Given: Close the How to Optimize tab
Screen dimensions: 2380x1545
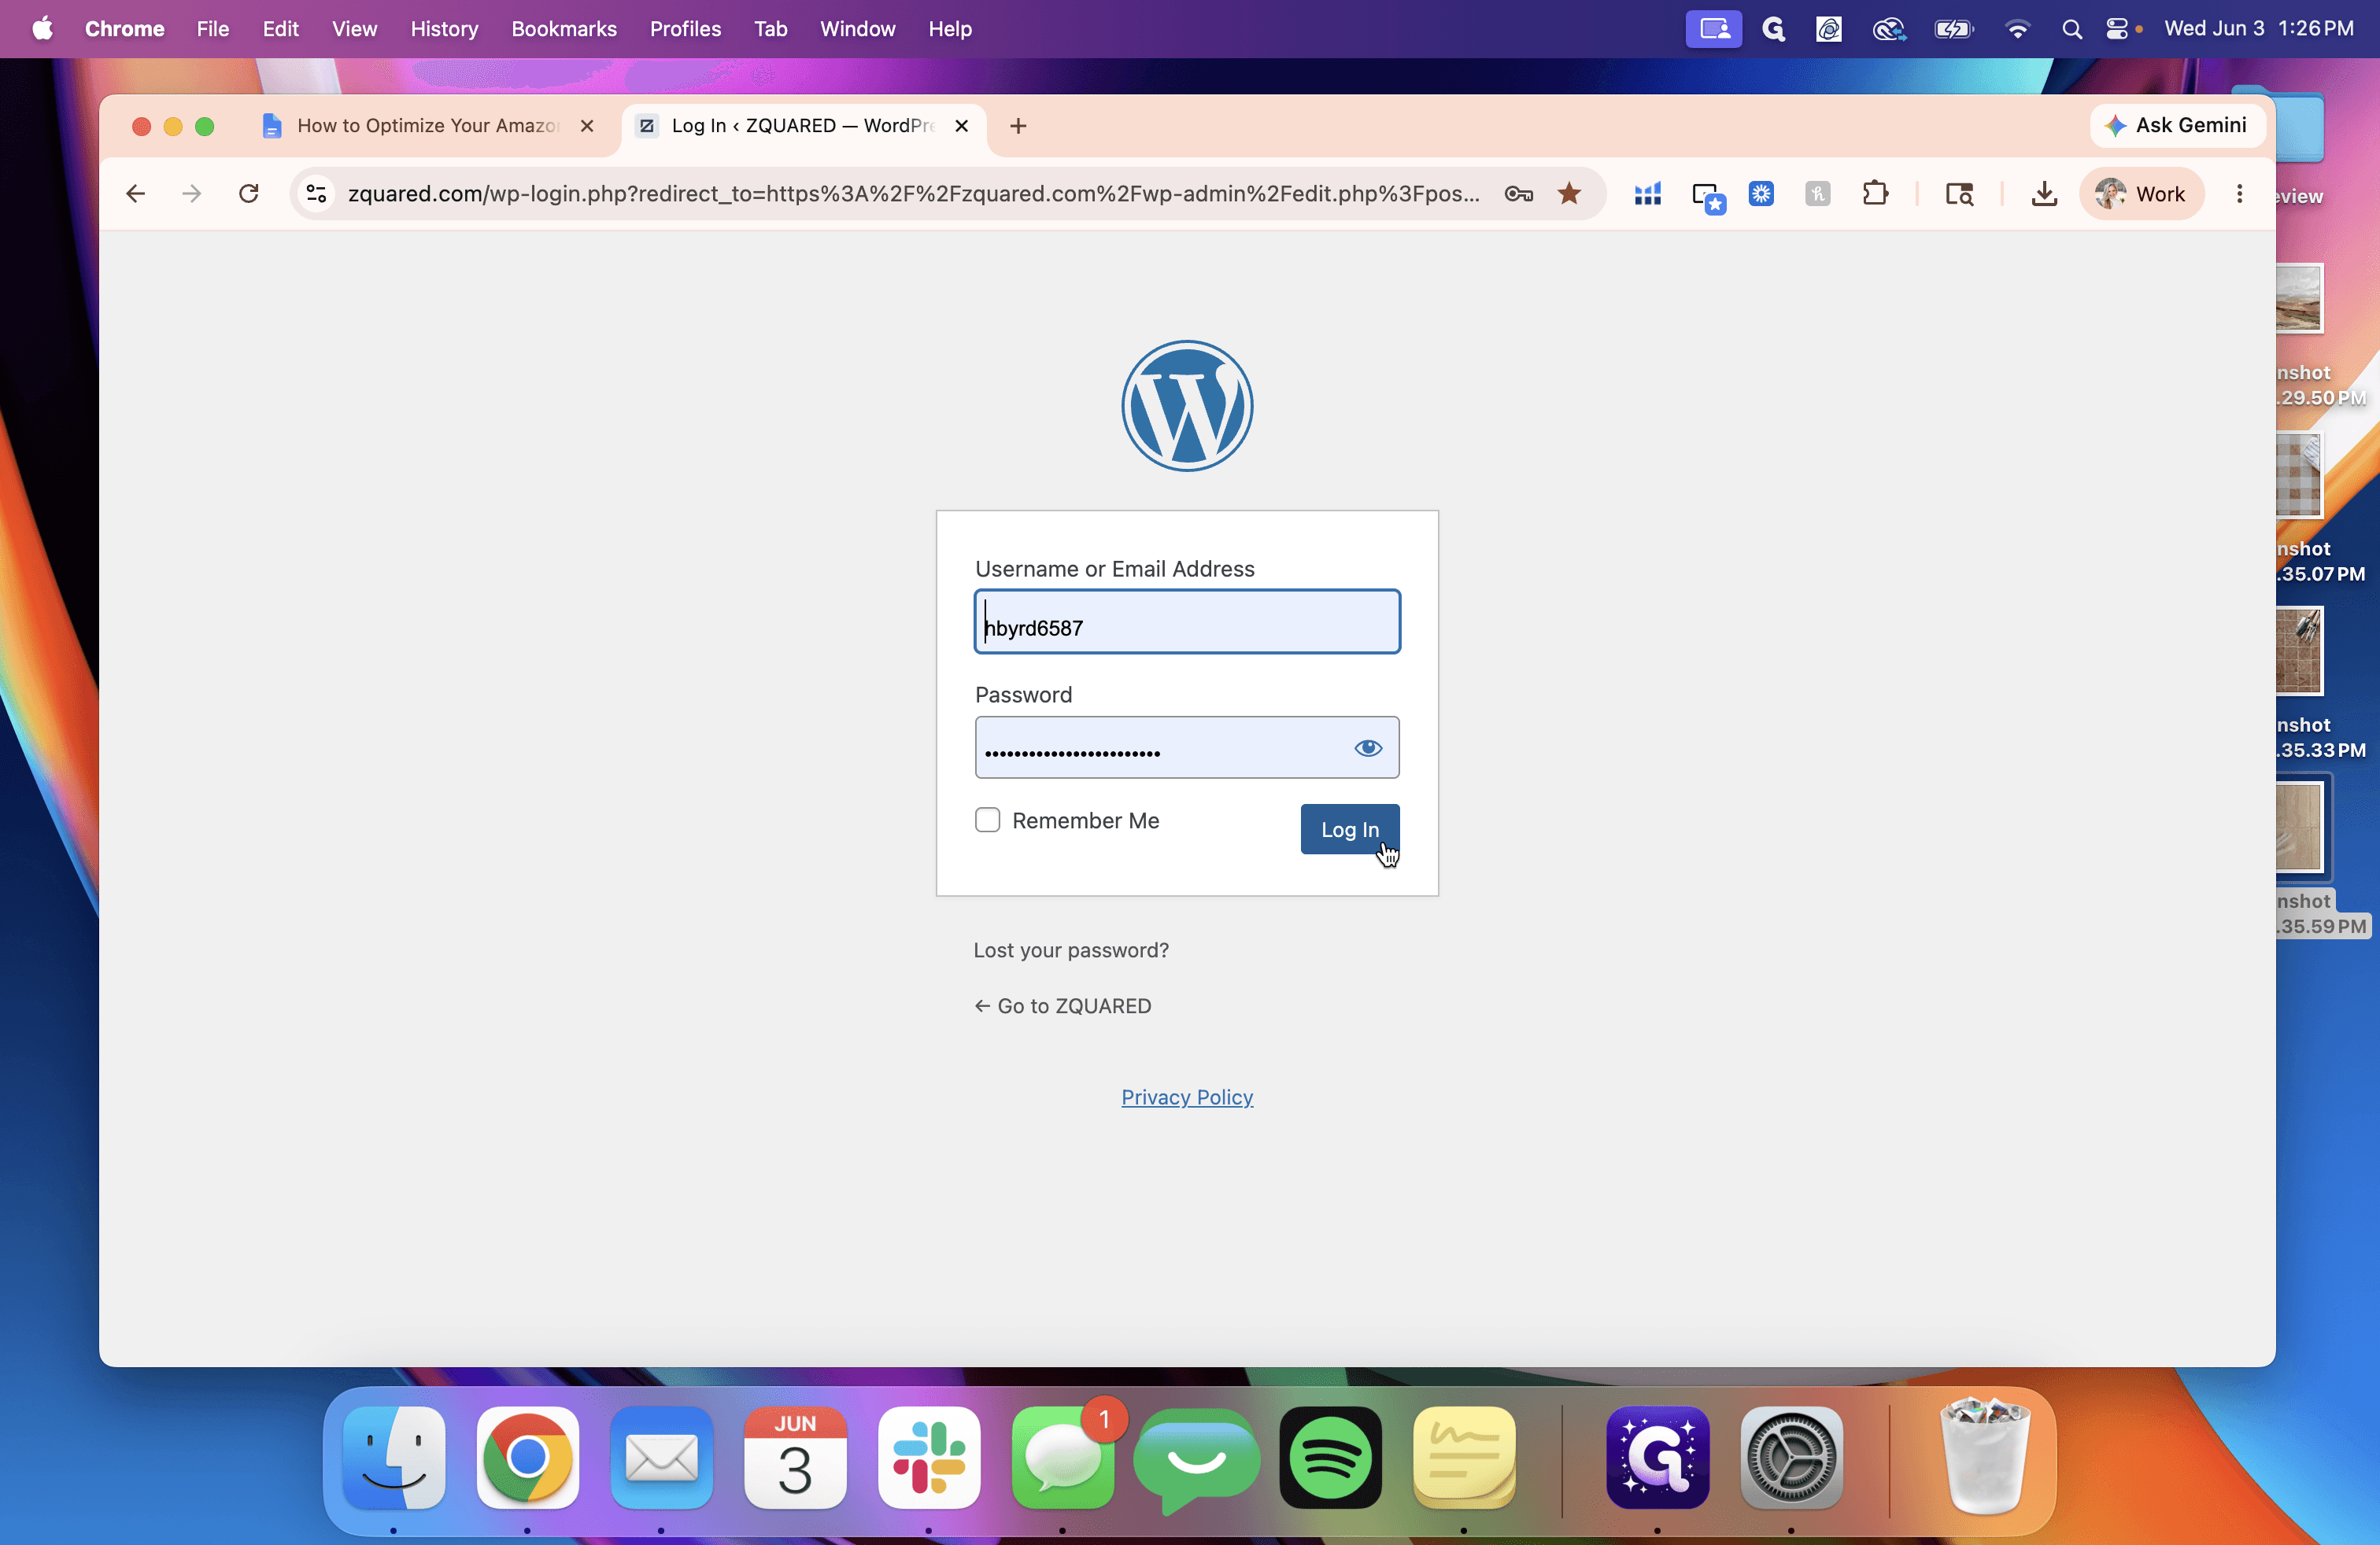Looking at the screenshot, I should point(587,126).
